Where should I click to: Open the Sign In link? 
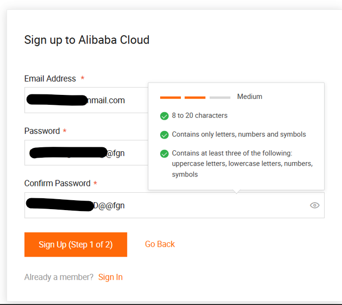tap(110, 277)
